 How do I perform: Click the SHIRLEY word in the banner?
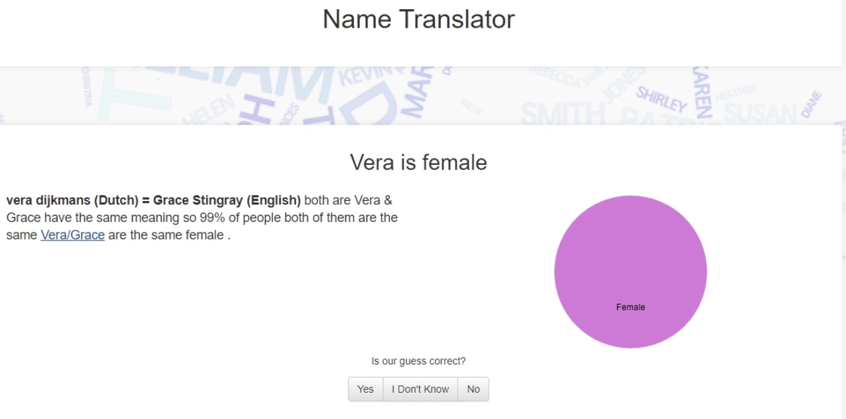click(x=662, y=99)
